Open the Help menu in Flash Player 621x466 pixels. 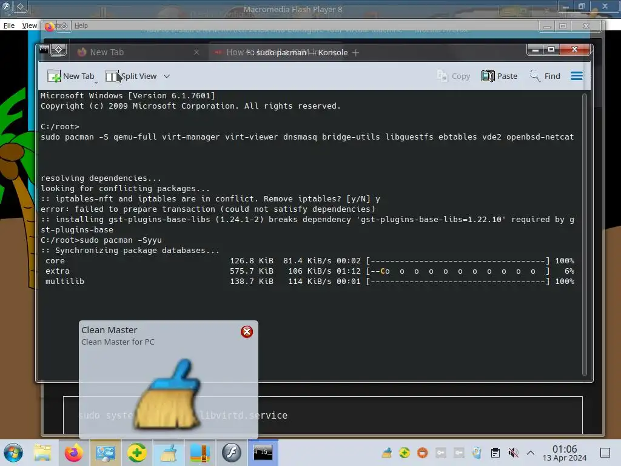tap(81, 25)
